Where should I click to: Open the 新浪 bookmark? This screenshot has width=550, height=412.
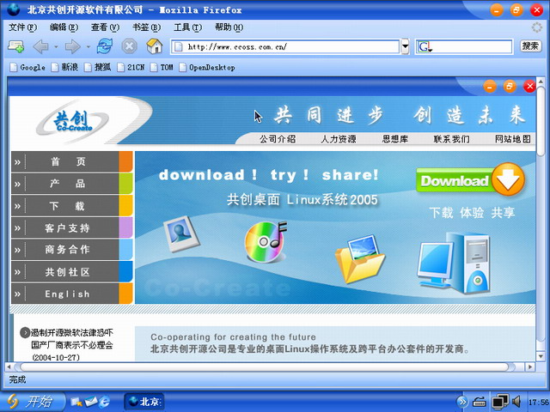[65, 67]
